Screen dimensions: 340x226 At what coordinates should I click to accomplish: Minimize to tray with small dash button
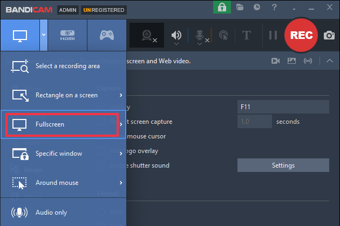click(x=294, y=9)
